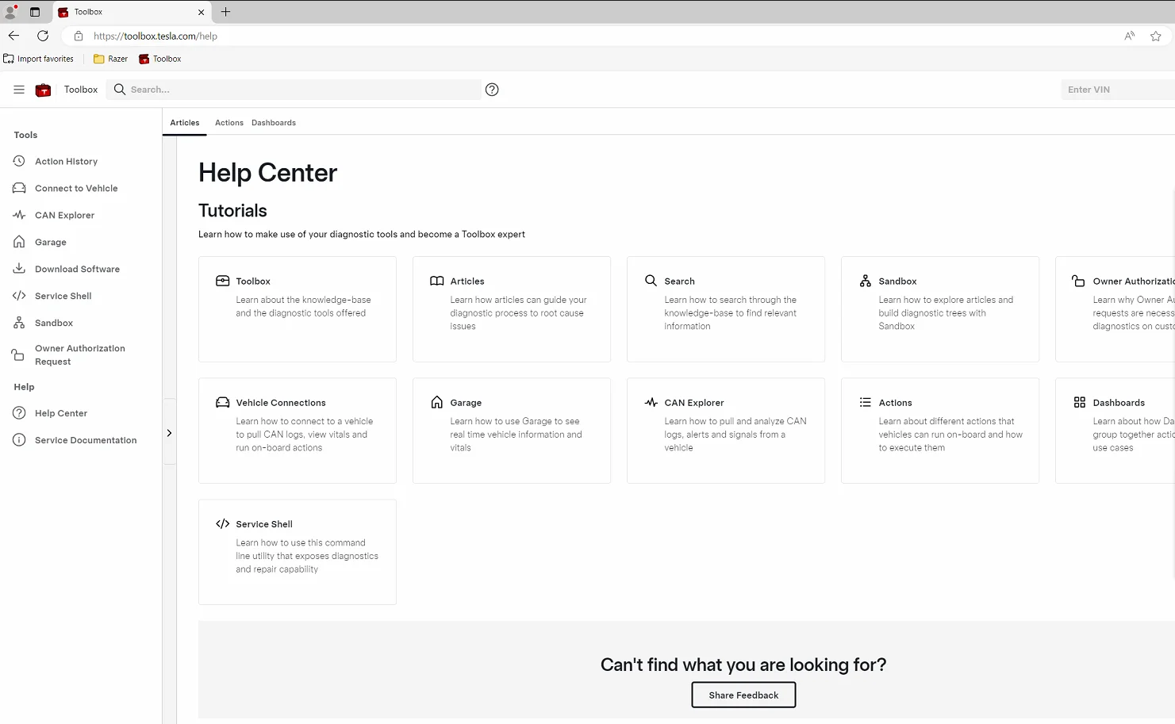The width and height of the screenshot is (1175, 724).
Task: Open the Vehicle Connections tutorial card
Action: click(x=298, y=431)
